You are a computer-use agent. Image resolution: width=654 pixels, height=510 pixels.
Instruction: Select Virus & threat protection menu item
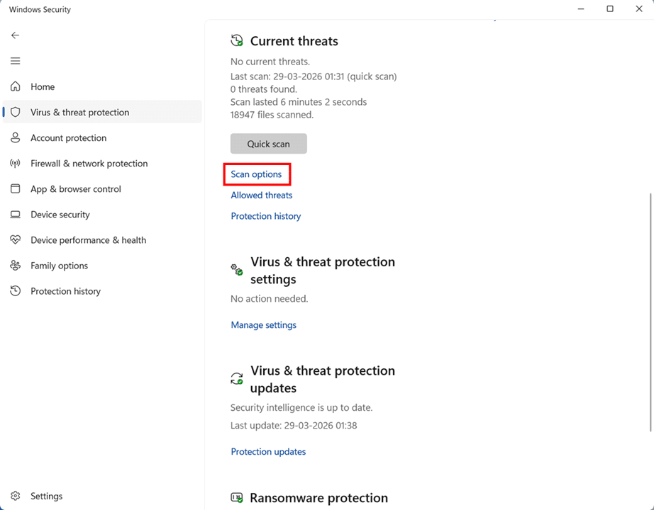pyautogui.click(x=79, y=113)
